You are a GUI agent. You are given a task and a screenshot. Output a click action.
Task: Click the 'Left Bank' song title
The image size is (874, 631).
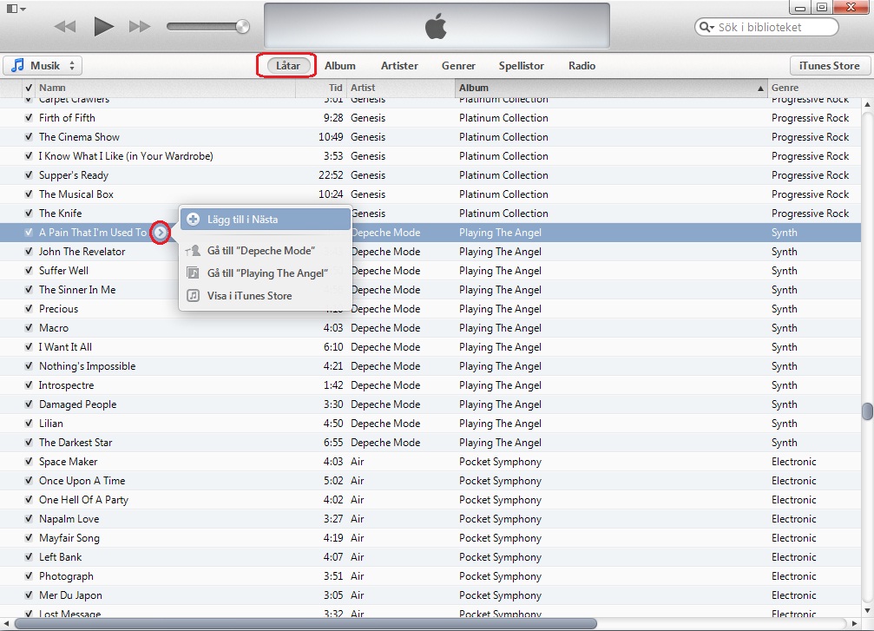coord(60,557)
